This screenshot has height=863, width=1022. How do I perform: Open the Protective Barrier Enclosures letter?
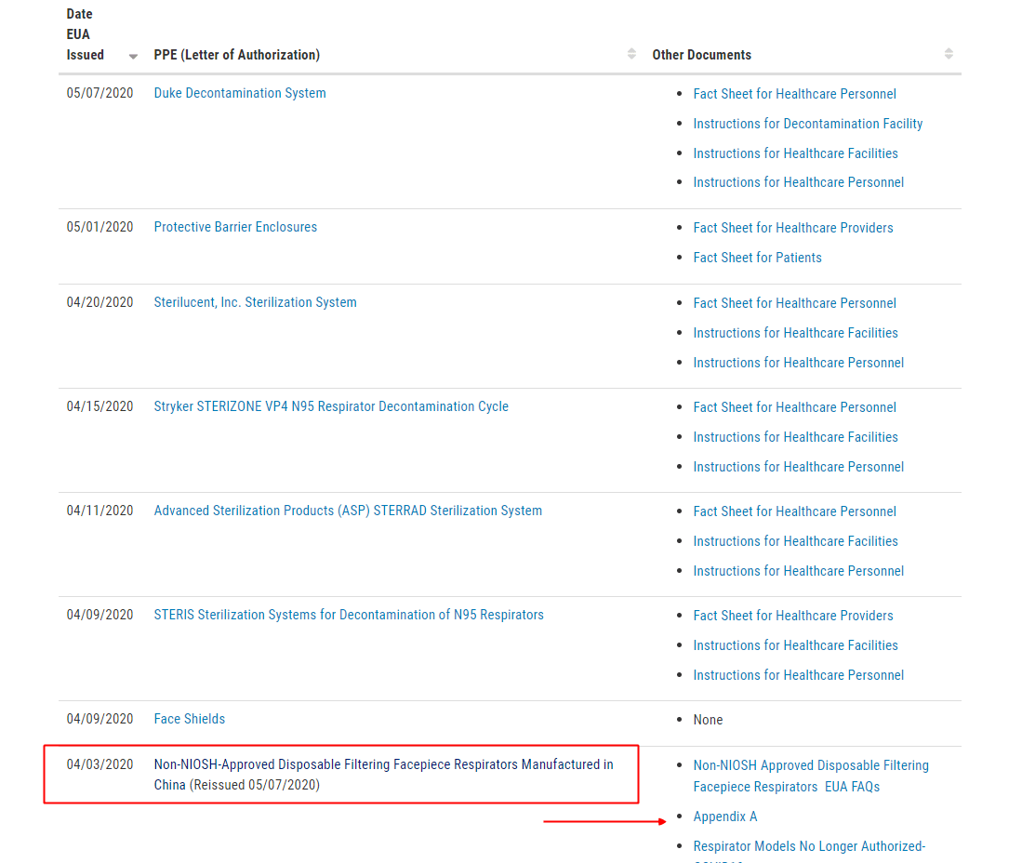coord(235,227)
